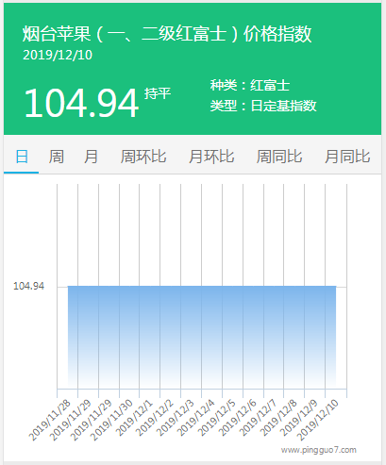Open the 周同比 tab
Screen dimensions: 386x465
coord(279,157)
